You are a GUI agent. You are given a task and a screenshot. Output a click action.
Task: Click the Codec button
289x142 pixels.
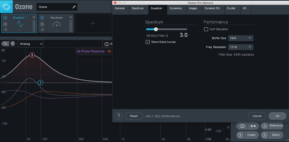click(x=252, y=135)
